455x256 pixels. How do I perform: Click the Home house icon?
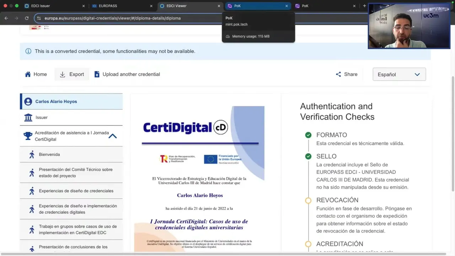(28, 74)
